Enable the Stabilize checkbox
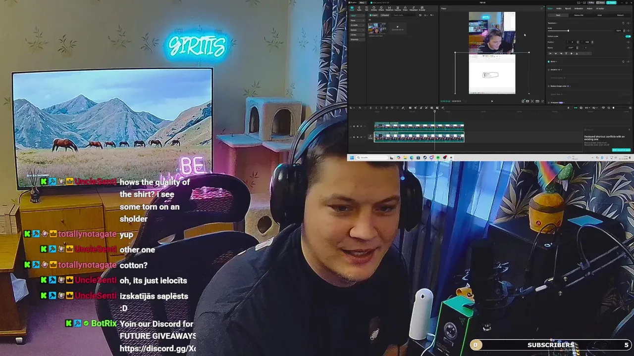Viewport: 634px width, 356px height. [x=548, y=70]
